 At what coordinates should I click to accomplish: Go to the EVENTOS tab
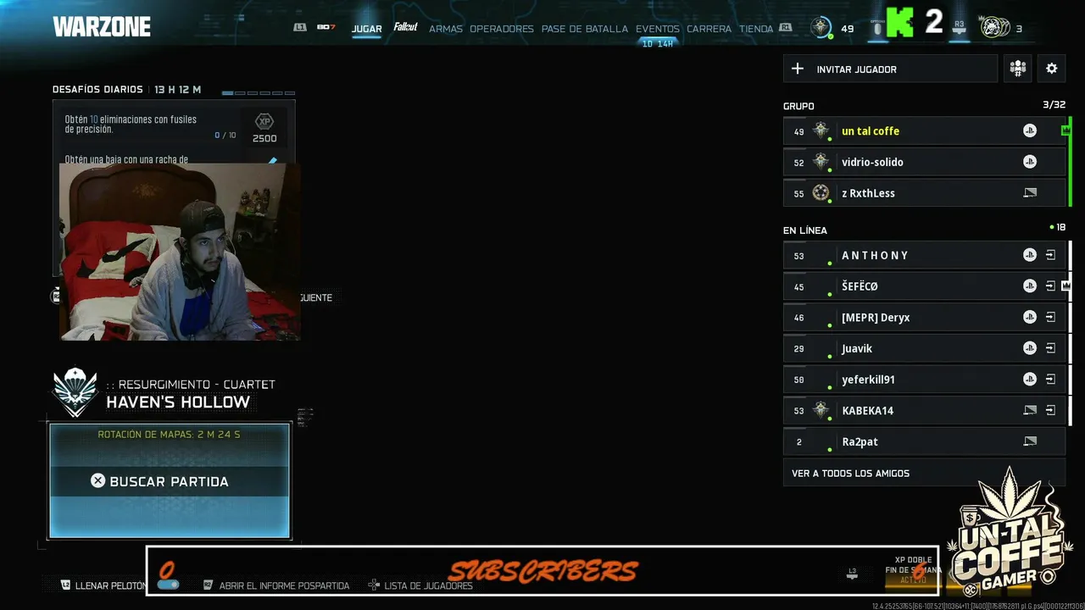click(658, 29)
